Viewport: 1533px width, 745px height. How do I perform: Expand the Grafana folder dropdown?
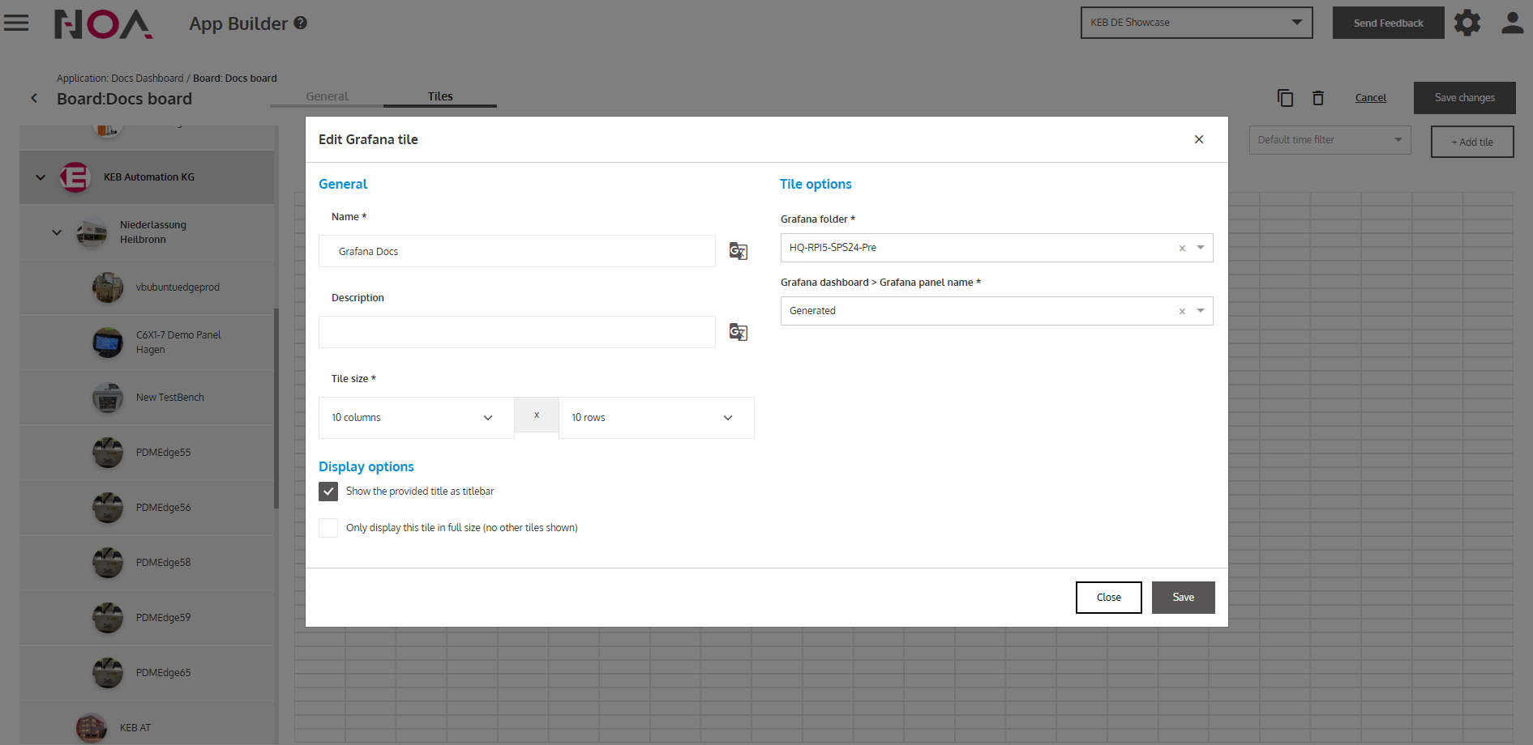[1201, 248]
